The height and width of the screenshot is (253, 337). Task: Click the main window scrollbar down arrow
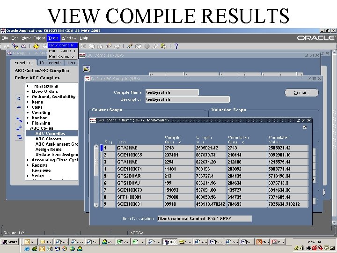pos(334,223)
